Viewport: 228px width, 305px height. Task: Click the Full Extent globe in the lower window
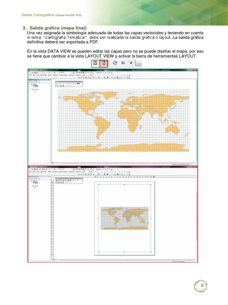click(86, 174)
